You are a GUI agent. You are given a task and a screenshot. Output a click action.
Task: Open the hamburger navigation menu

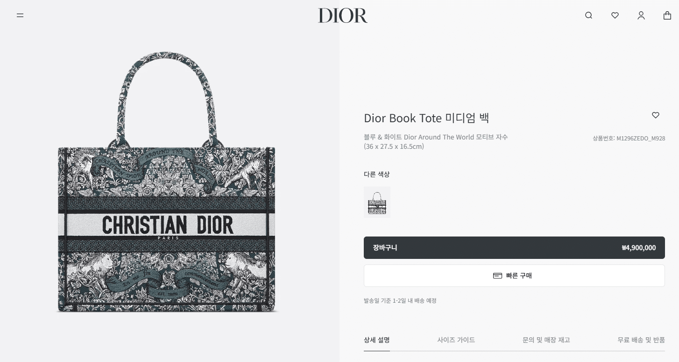click(20, 15)
